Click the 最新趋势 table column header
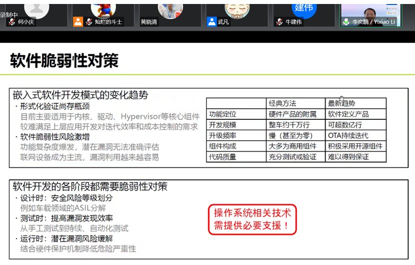Screen dimensions: 415x265 coord(342,103)
